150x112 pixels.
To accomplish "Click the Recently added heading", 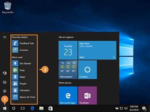I will [x=19, y=37].
